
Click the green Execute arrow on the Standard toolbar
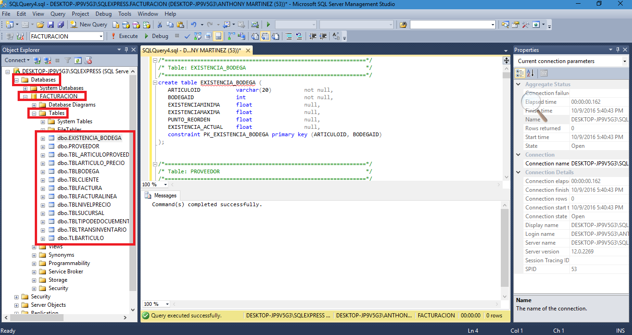(x=268, y=24)
